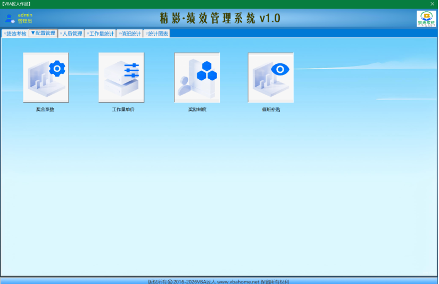This screenshot has height=284, width=439.
Task: Click the admin user avatar icon
Action: [x=10, y=19]
